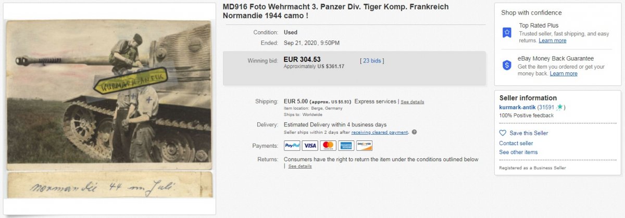Click the PayPal payment icon
625x218 pixels.
click(x=292, y=146)
